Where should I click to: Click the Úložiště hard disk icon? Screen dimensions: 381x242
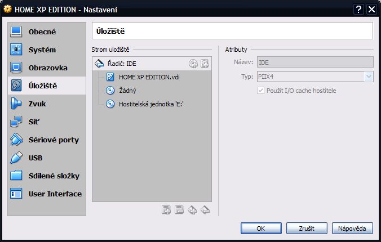16,86
